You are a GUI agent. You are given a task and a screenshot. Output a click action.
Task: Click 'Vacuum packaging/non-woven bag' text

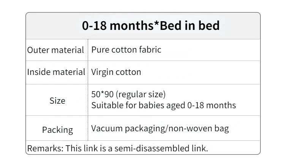pyautogui.click(x=160, y=128)
